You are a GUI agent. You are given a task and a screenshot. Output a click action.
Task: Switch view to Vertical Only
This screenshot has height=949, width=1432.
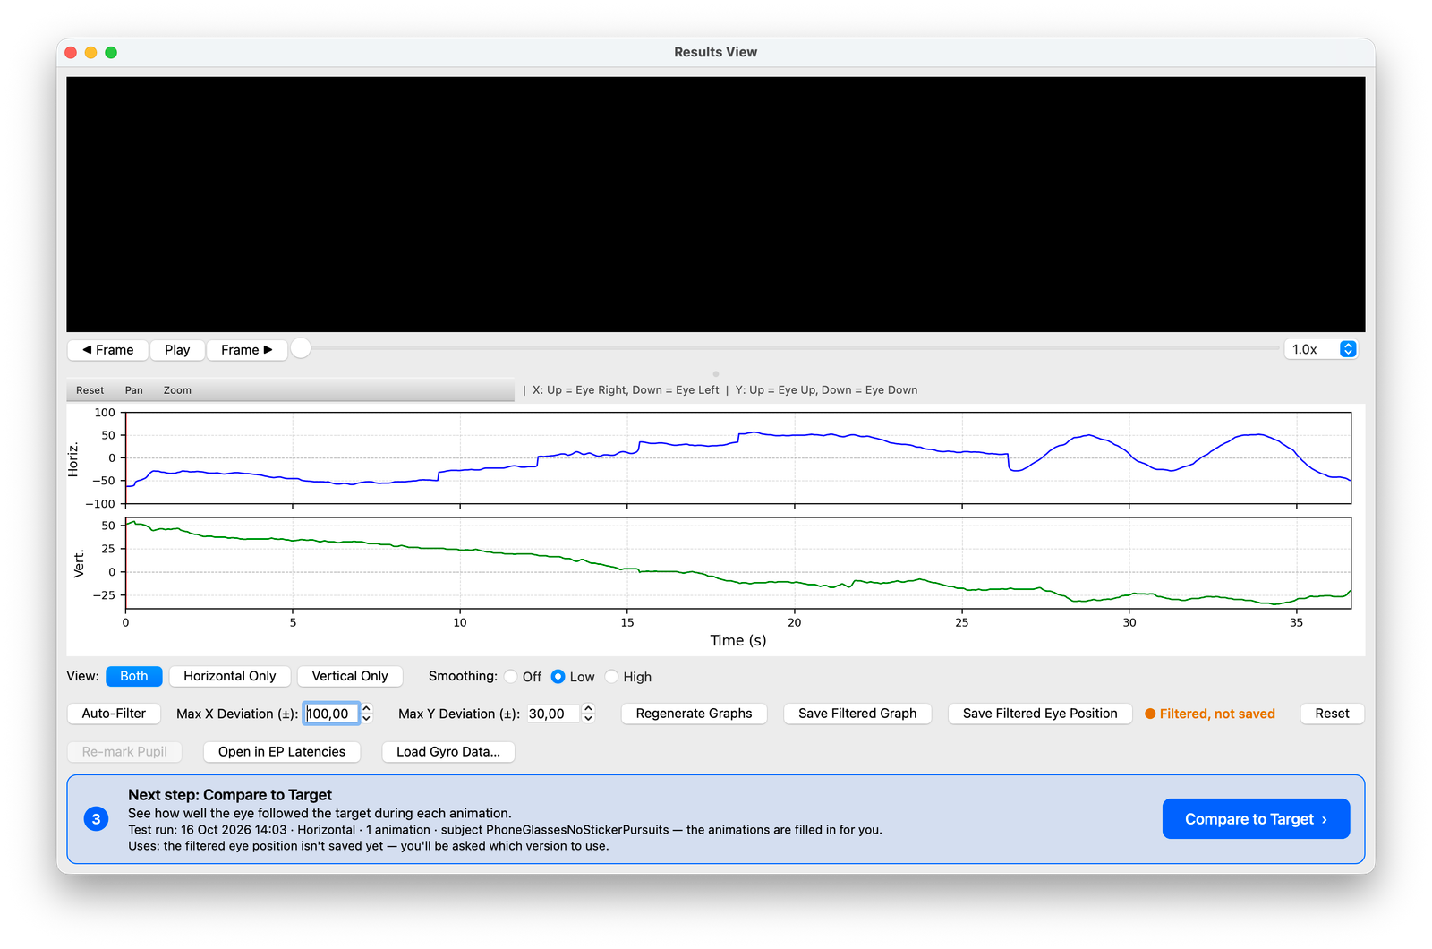[x=350, y=676]
